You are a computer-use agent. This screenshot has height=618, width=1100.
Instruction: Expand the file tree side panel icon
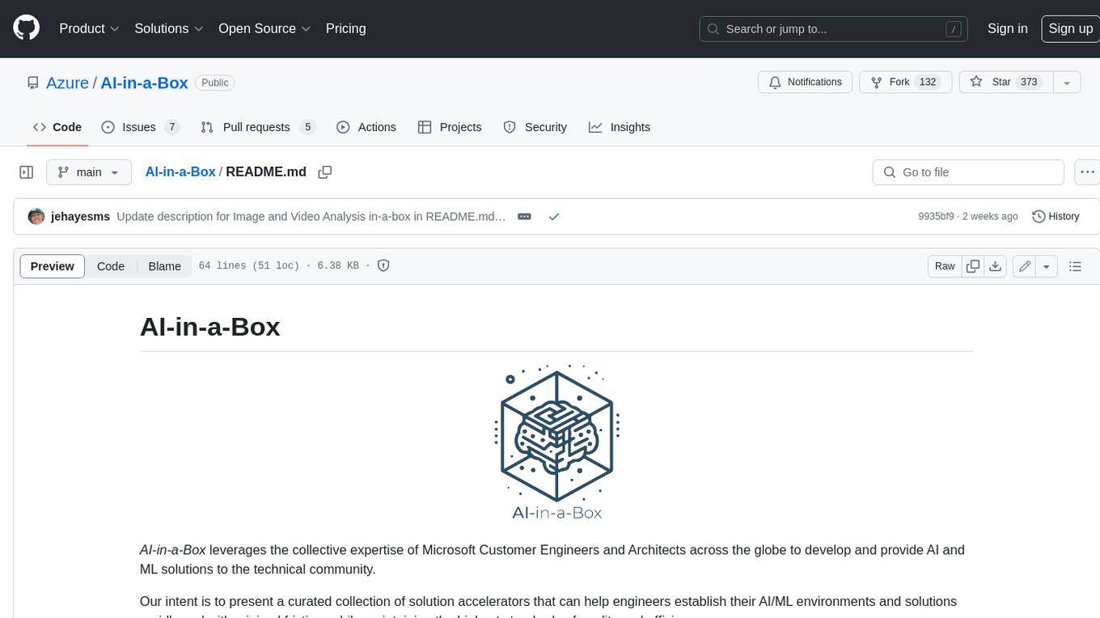point(27,172)
